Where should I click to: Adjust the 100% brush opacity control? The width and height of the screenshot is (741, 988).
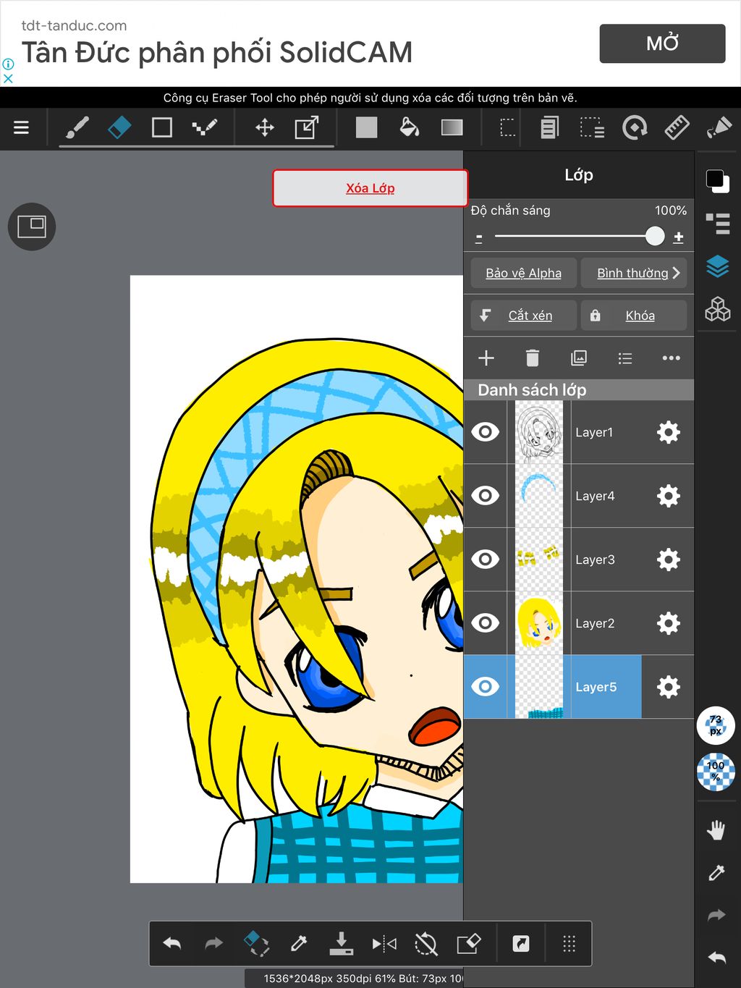pyautogui.click(x=716, y=771)
